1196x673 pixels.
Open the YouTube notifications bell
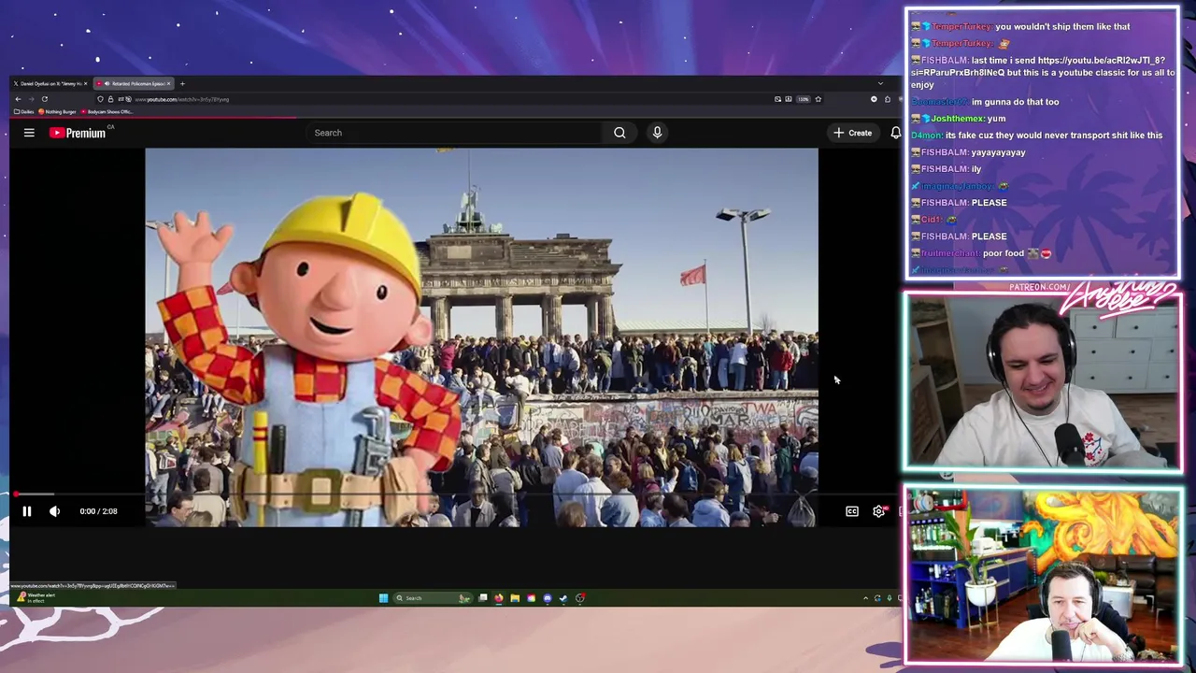point(895,133)
